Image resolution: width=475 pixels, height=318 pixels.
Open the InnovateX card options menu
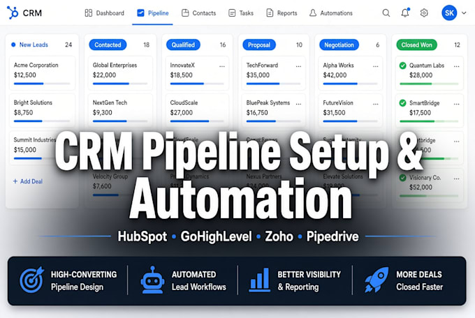point(222,66)
